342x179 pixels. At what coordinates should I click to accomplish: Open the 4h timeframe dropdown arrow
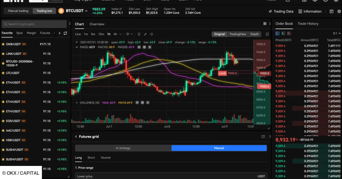pyautogui.click(x=120, y=34)
